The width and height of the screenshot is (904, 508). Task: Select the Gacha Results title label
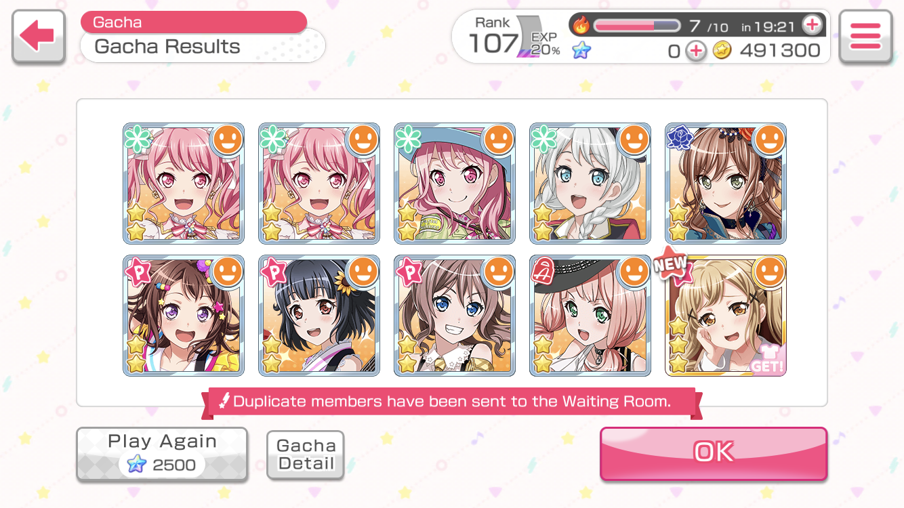[167, 47]
